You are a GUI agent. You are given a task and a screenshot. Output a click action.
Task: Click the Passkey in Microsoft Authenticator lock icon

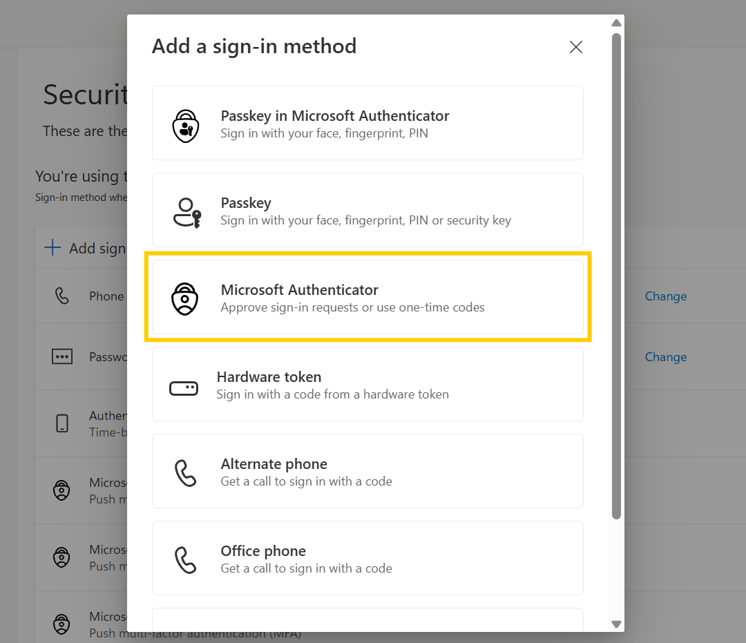(186, 126)
